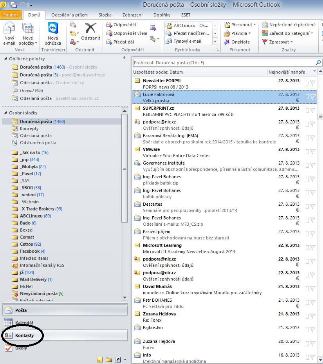Reply with the Odpovědět button
323x364 pixels.
coord(121,25)
